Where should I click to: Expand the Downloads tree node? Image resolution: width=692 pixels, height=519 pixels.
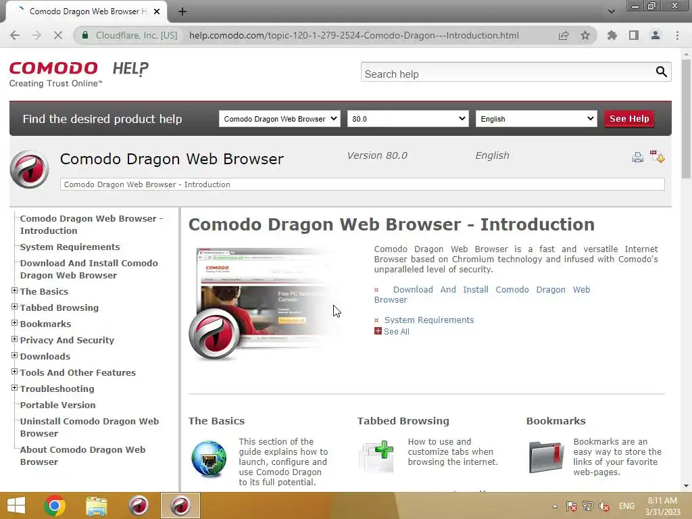tap(15, 355)
